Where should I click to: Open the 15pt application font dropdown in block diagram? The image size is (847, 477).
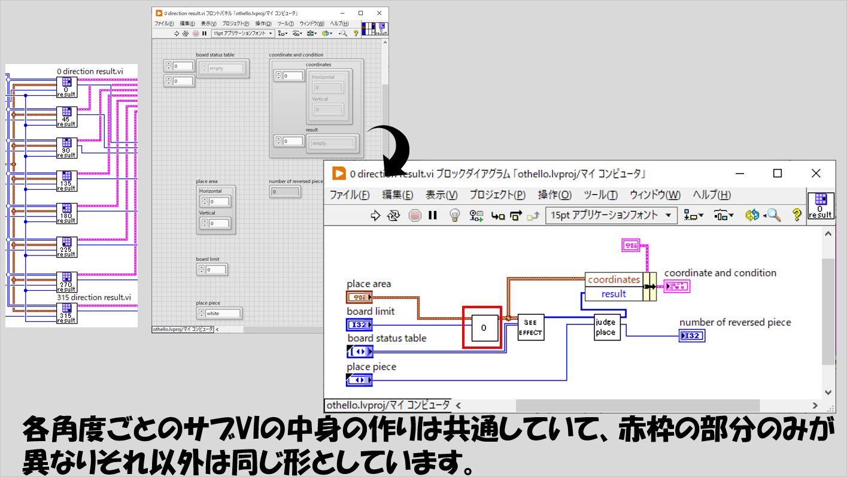point(611,215)
